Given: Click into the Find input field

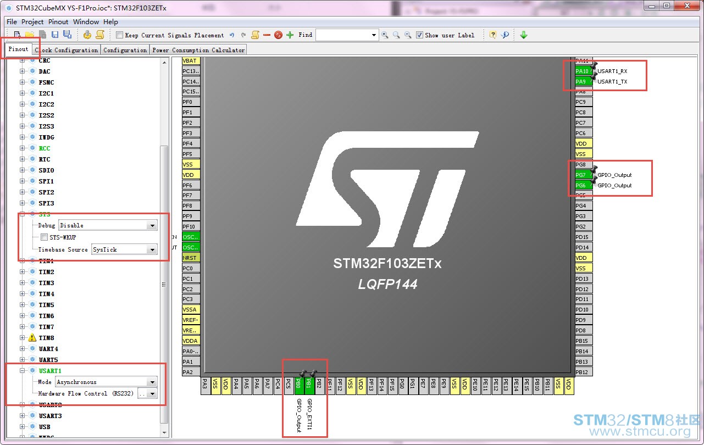Looking at the screenshot, I should coord(343,35).
